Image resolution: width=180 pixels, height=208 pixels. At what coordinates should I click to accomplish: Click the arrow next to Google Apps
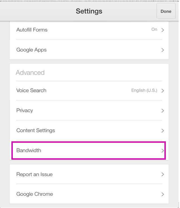point(162,50)
